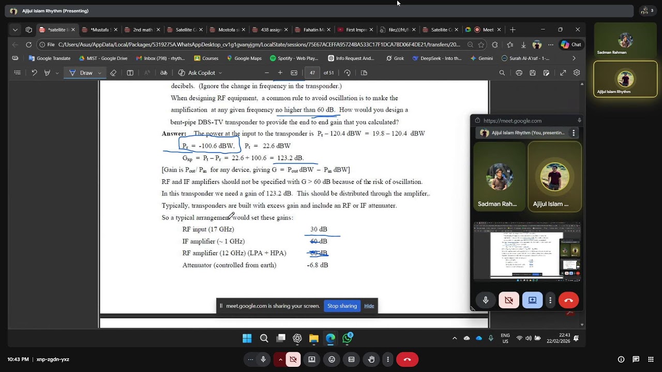The image size is (662, 372).
Task: Open File Explorer from the taskbar
Action: point(314,338)
